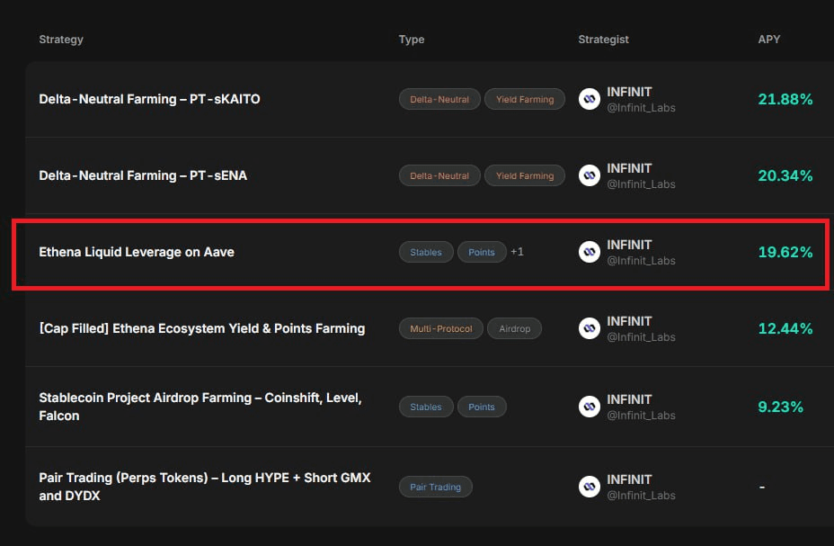Expand the +1 tags on Ethena Liquid Leverage
This screenshot has height=546, width=834.
click(x=517, y=252)
